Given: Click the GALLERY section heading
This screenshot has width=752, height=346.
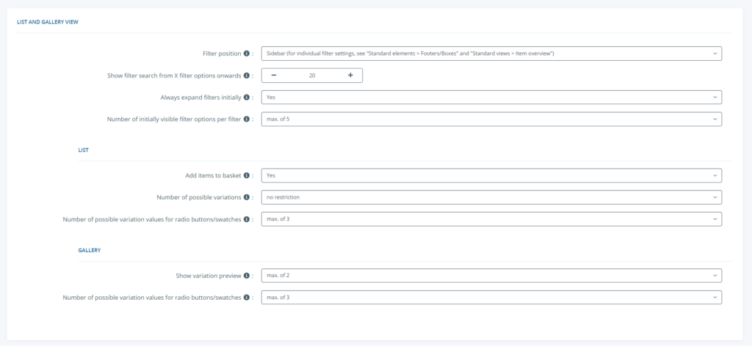Looking at the screenshot, I should (x=89, y=250).
